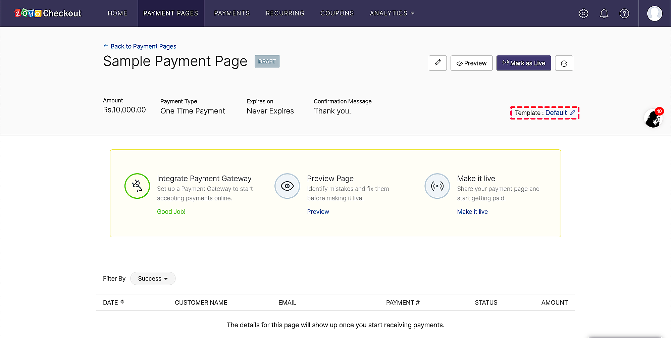This screenshot has height=338, width=671.
Task: Follow the Back to Payment Pages link
Action: [x=143, y=46]
